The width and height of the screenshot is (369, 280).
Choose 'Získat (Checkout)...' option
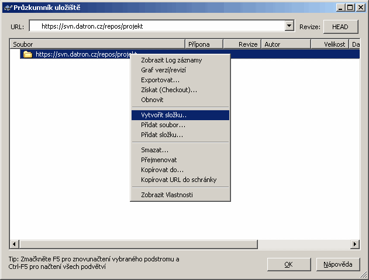click(x=169, y=90)
